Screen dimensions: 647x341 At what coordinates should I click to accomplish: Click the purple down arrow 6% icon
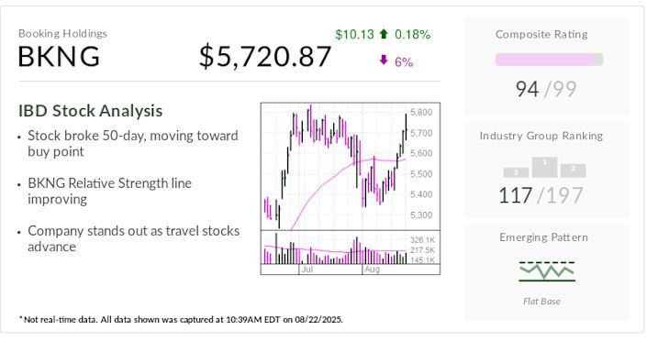click(384, 60)
